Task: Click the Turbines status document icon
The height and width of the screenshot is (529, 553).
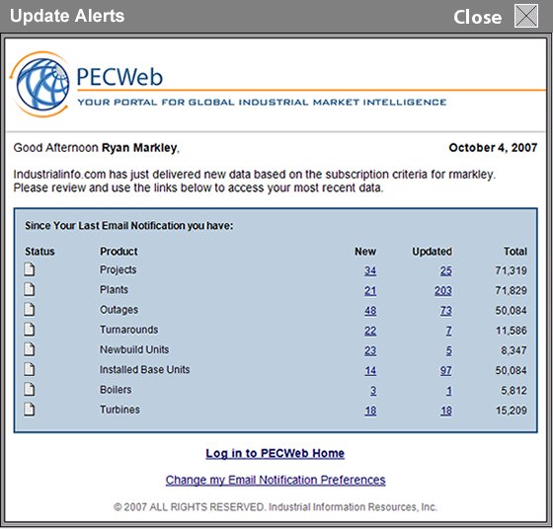Action: click(x=30, y=410)
